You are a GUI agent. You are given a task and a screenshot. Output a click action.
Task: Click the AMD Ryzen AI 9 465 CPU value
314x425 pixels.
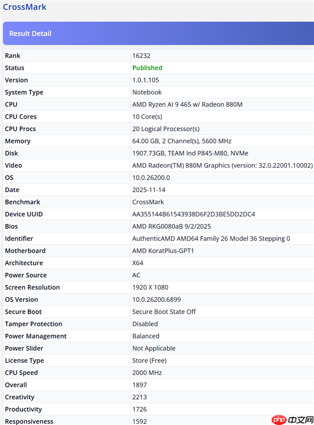click(x=187, y=105)
